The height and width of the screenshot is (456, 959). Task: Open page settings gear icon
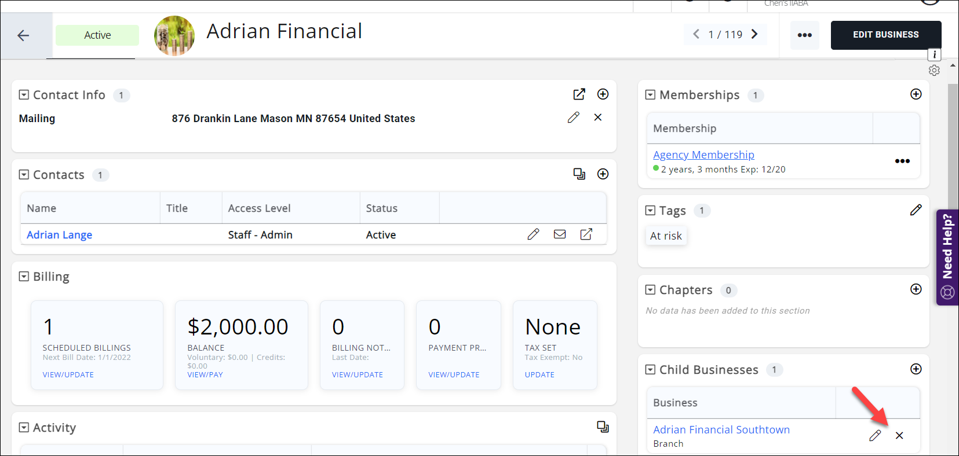[934, 71]
